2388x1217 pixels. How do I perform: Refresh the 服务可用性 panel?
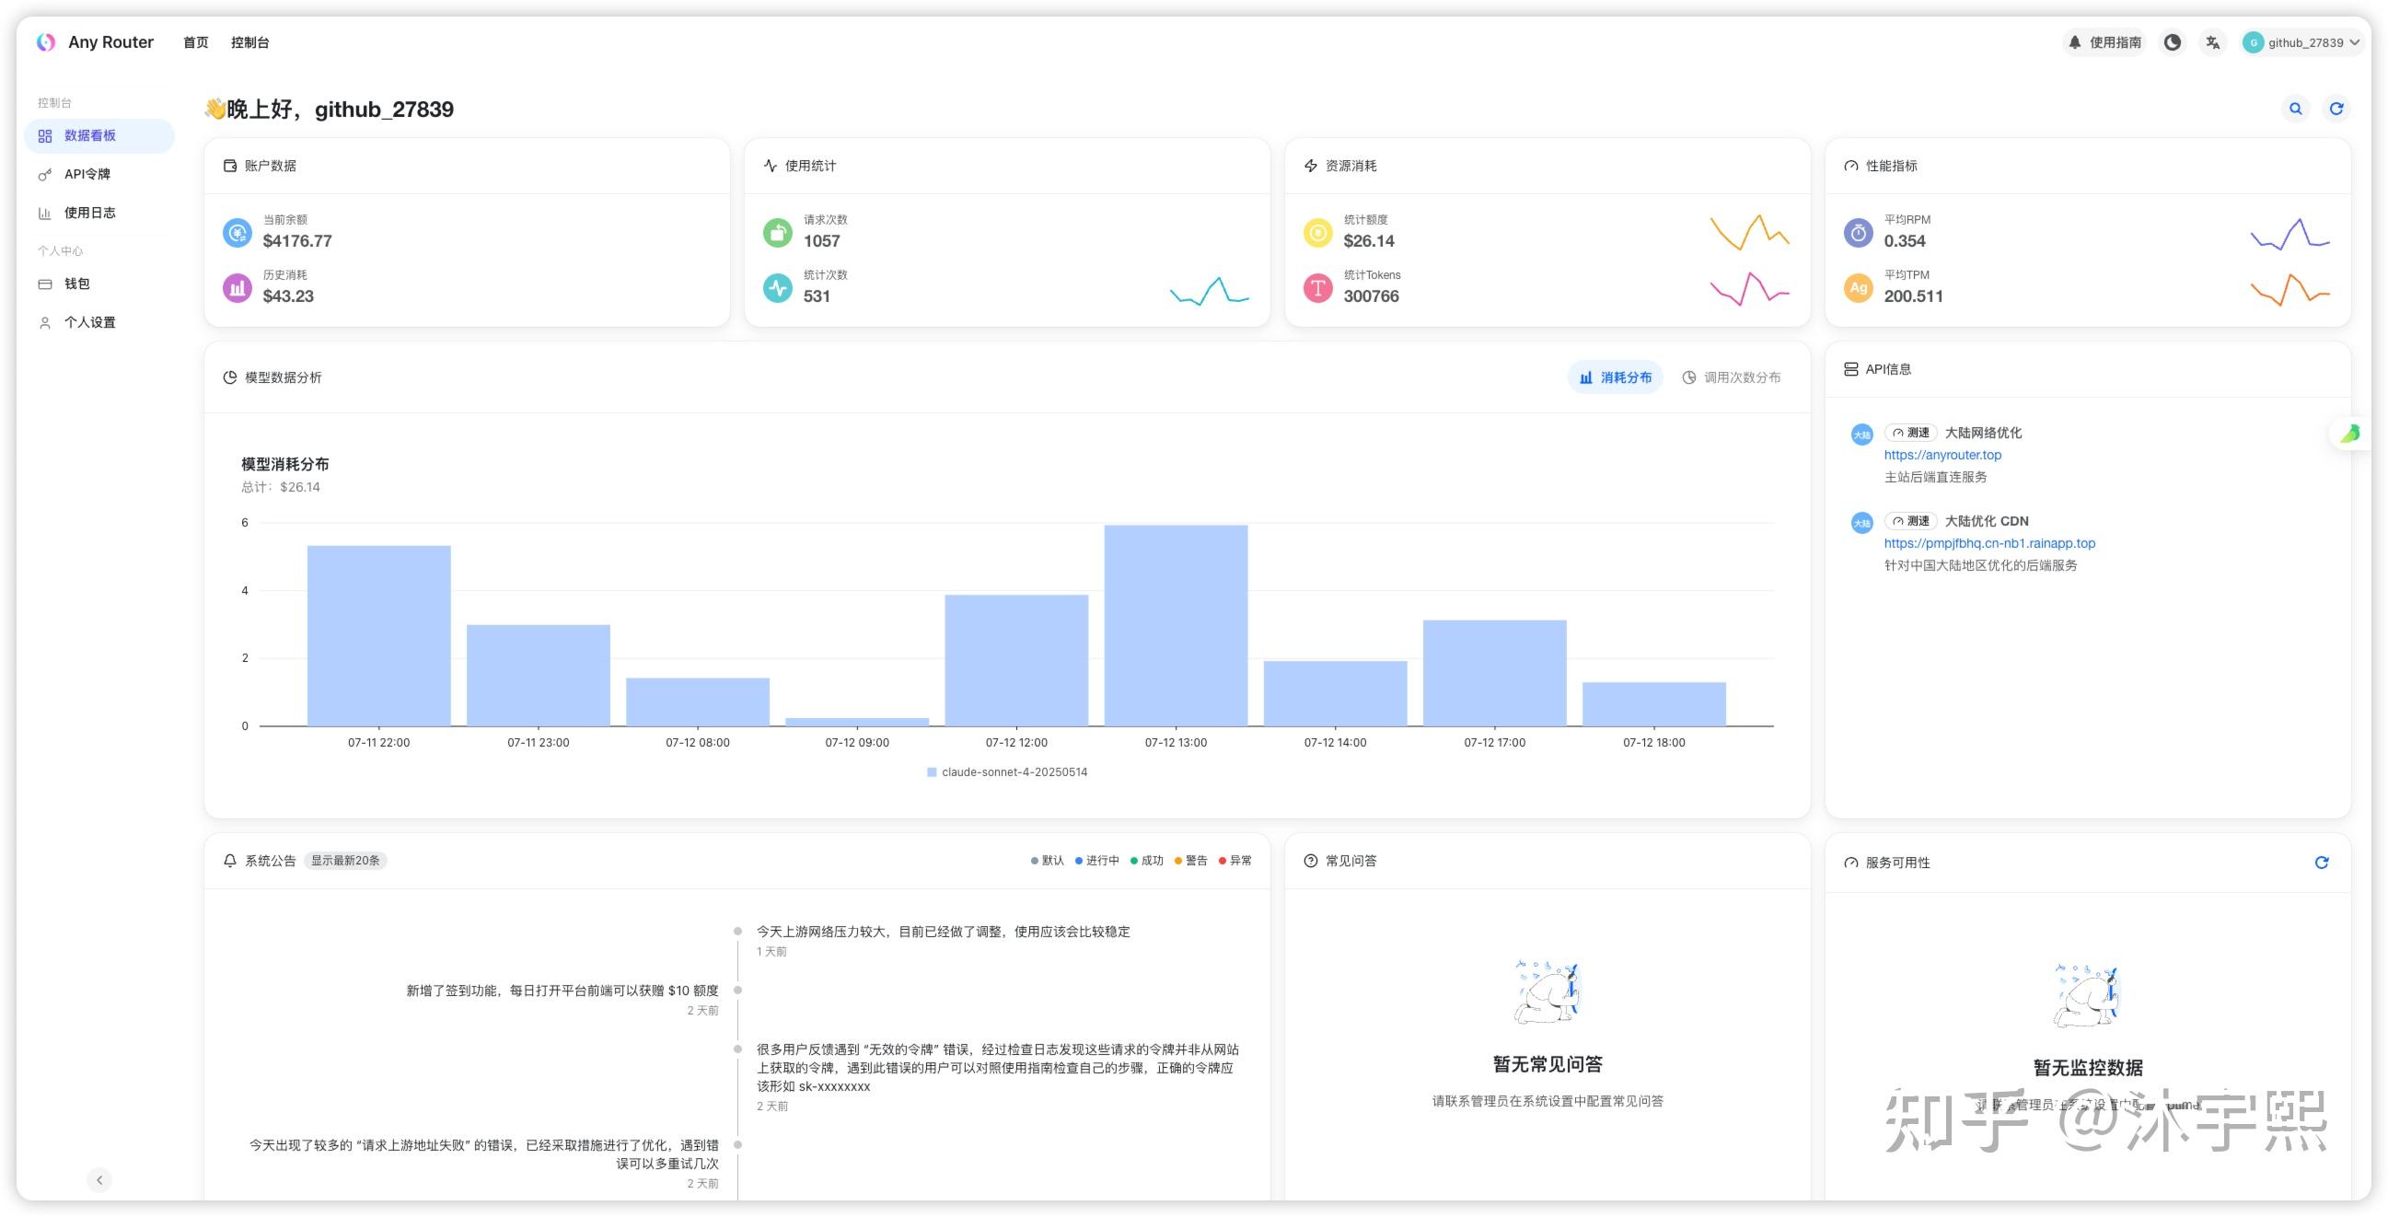[x=2321, y=862]
